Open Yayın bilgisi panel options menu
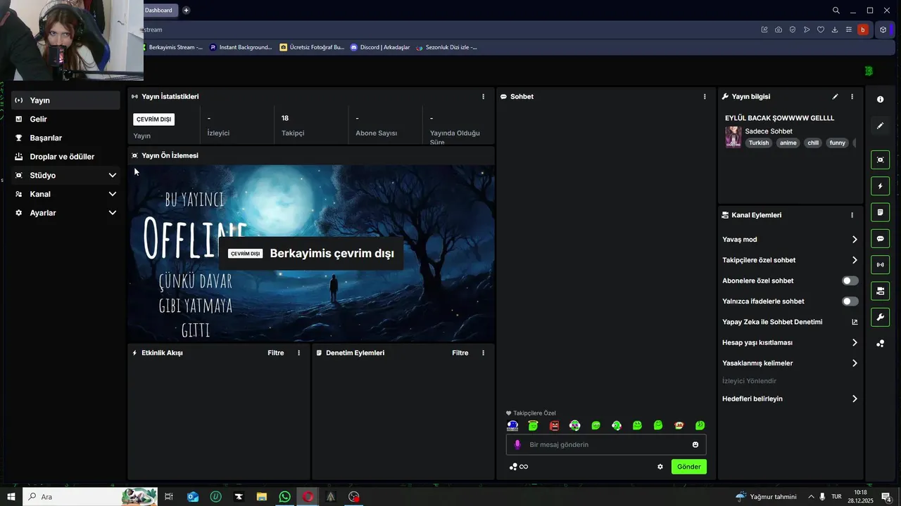This screenshot has width=901, height=506. (852, 96)
